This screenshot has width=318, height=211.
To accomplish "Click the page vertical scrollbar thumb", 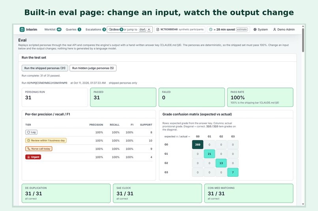I will pyautogui.click(x=303, y=40).
